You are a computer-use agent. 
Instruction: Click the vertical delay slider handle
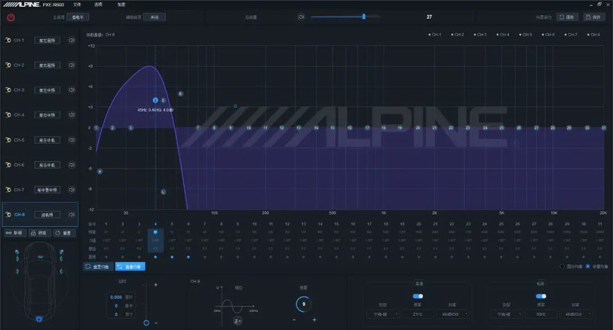146,323
